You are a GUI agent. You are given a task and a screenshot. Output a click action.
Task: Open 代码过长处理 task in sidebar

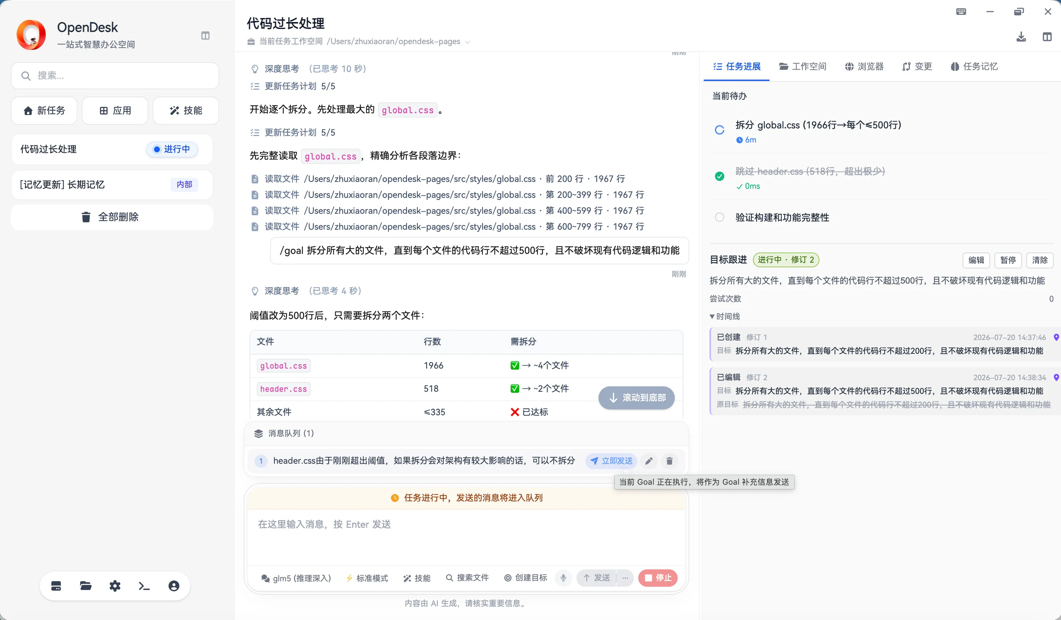(112, 149)
